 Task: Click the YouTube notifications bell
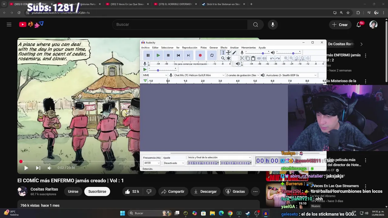click(x=359, y=25)
